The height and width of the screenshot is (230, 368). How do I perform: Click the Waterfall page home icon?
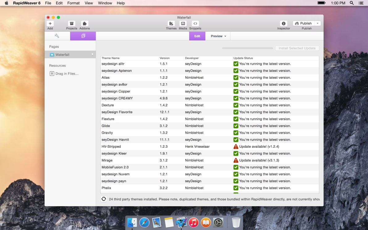52,55
